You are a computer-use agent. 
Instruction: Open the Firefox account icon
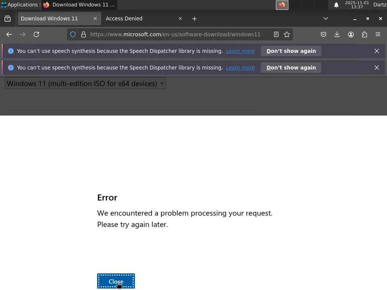click(351, 34)
